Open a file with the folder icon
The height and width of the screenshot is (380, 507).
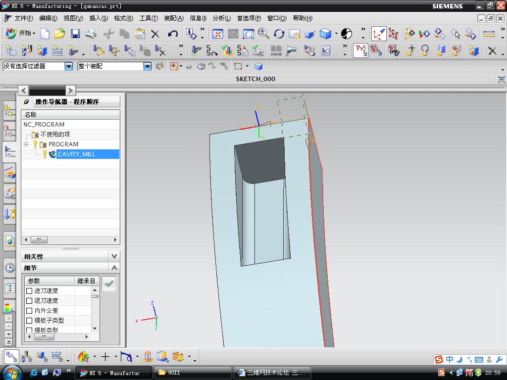60,34
